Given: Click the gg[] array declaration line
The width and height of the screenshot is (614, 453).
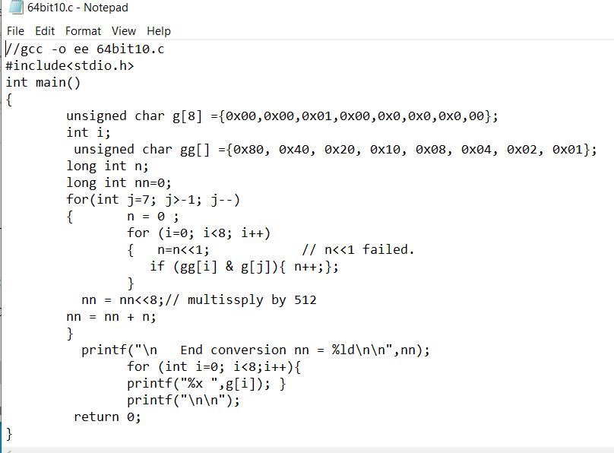Looking at the screenshot, I should click(335, 150).
